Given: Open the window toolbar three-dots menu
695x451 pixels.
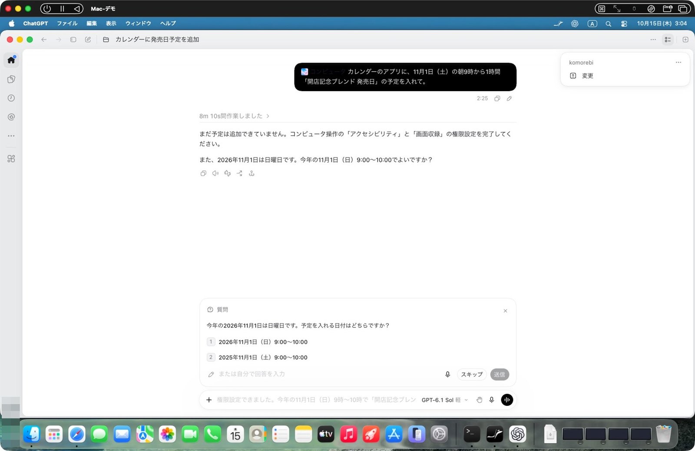Looking at the screenshot, I should click(653, 39).
